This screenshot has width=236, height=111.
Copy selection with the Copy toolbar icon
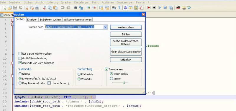(50, 8)
